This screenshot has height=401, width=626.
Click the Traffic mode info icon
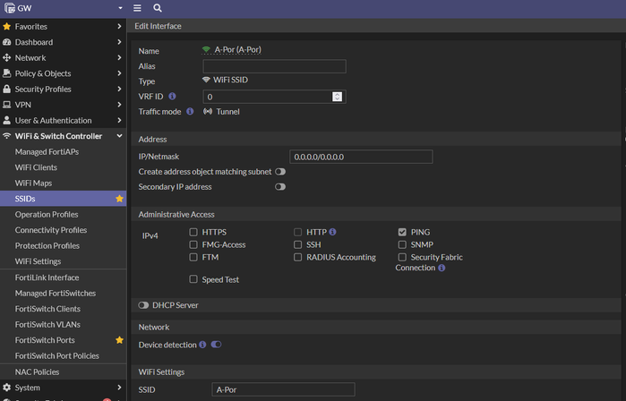[x=190, y=112]
